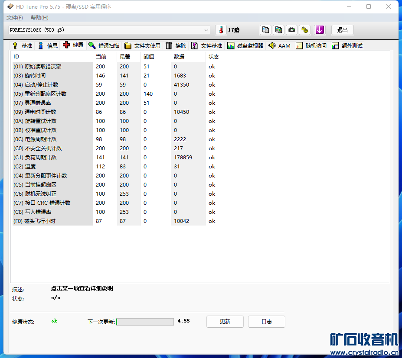Select the (04) 启动/停止计数 row
Viewport: 402px width, 358px height.
123,85
